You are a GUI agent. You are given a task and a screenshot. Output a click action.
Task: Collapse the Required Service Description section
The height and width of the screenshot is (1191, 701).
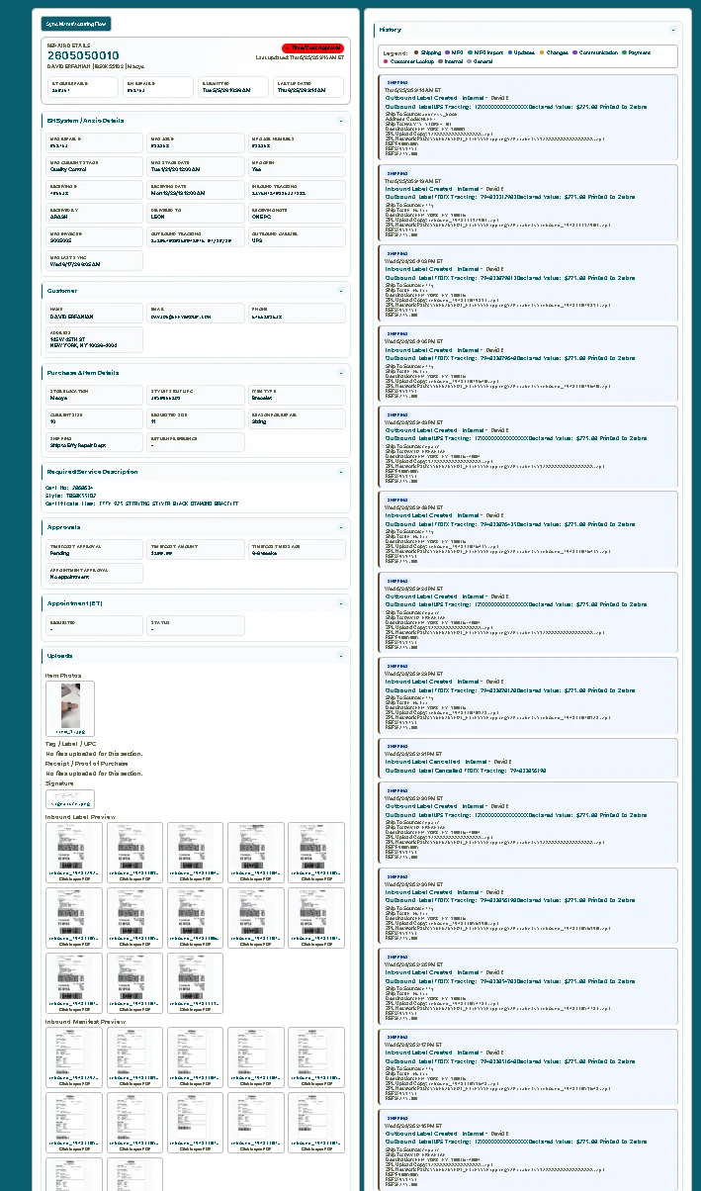tap(341, 472)
